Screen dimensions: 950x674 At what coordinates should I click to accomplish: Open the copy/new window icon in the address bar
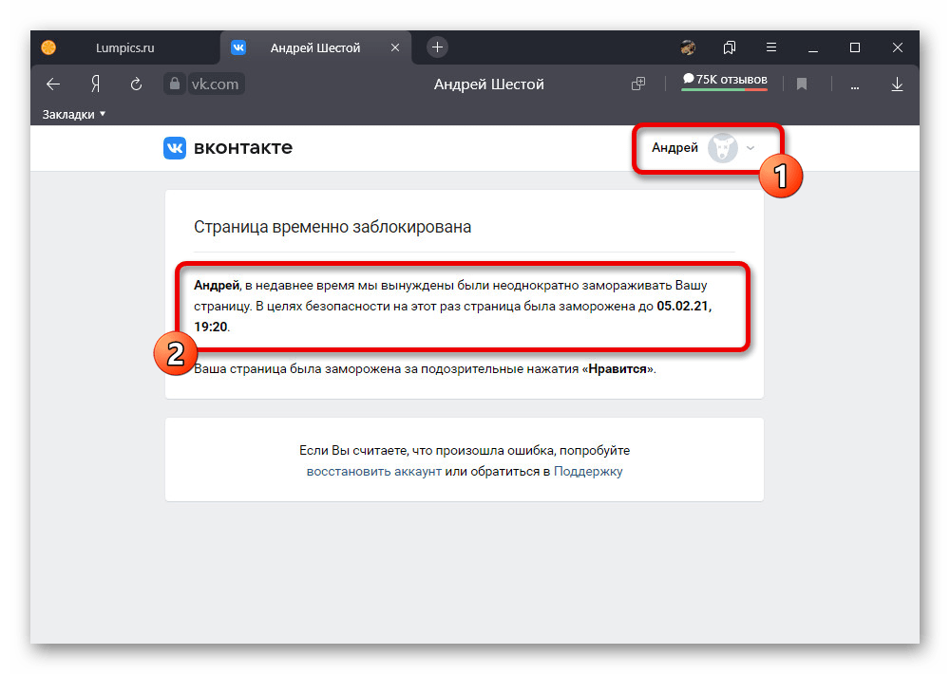[638, 84]
